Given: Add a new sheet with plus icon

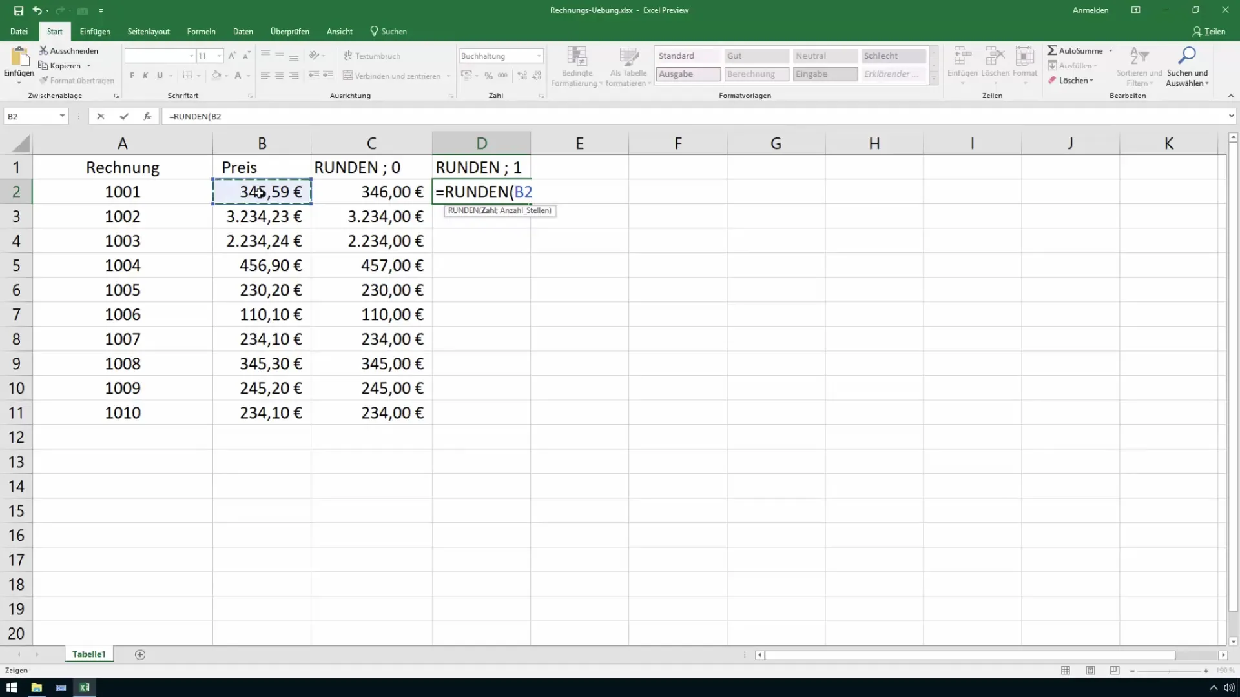Looking at the screenshot, I should [x=140, y=654].
